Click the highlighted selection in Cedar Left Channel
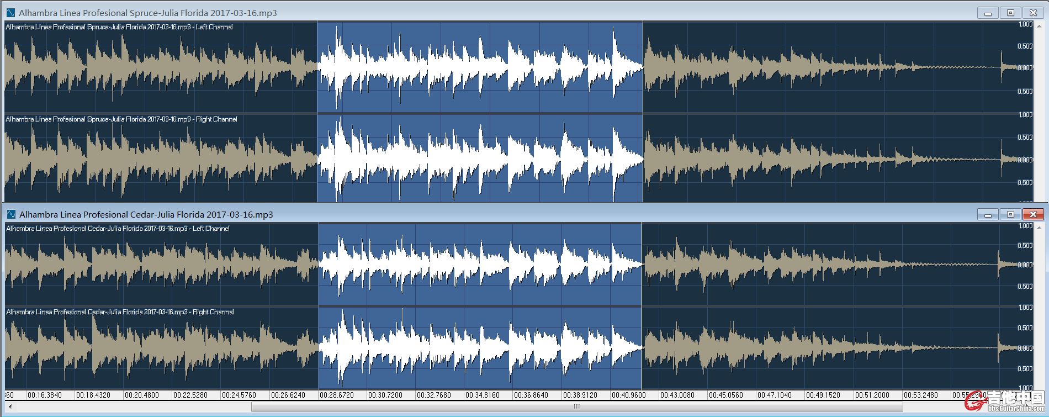 (x=480, y=265)
